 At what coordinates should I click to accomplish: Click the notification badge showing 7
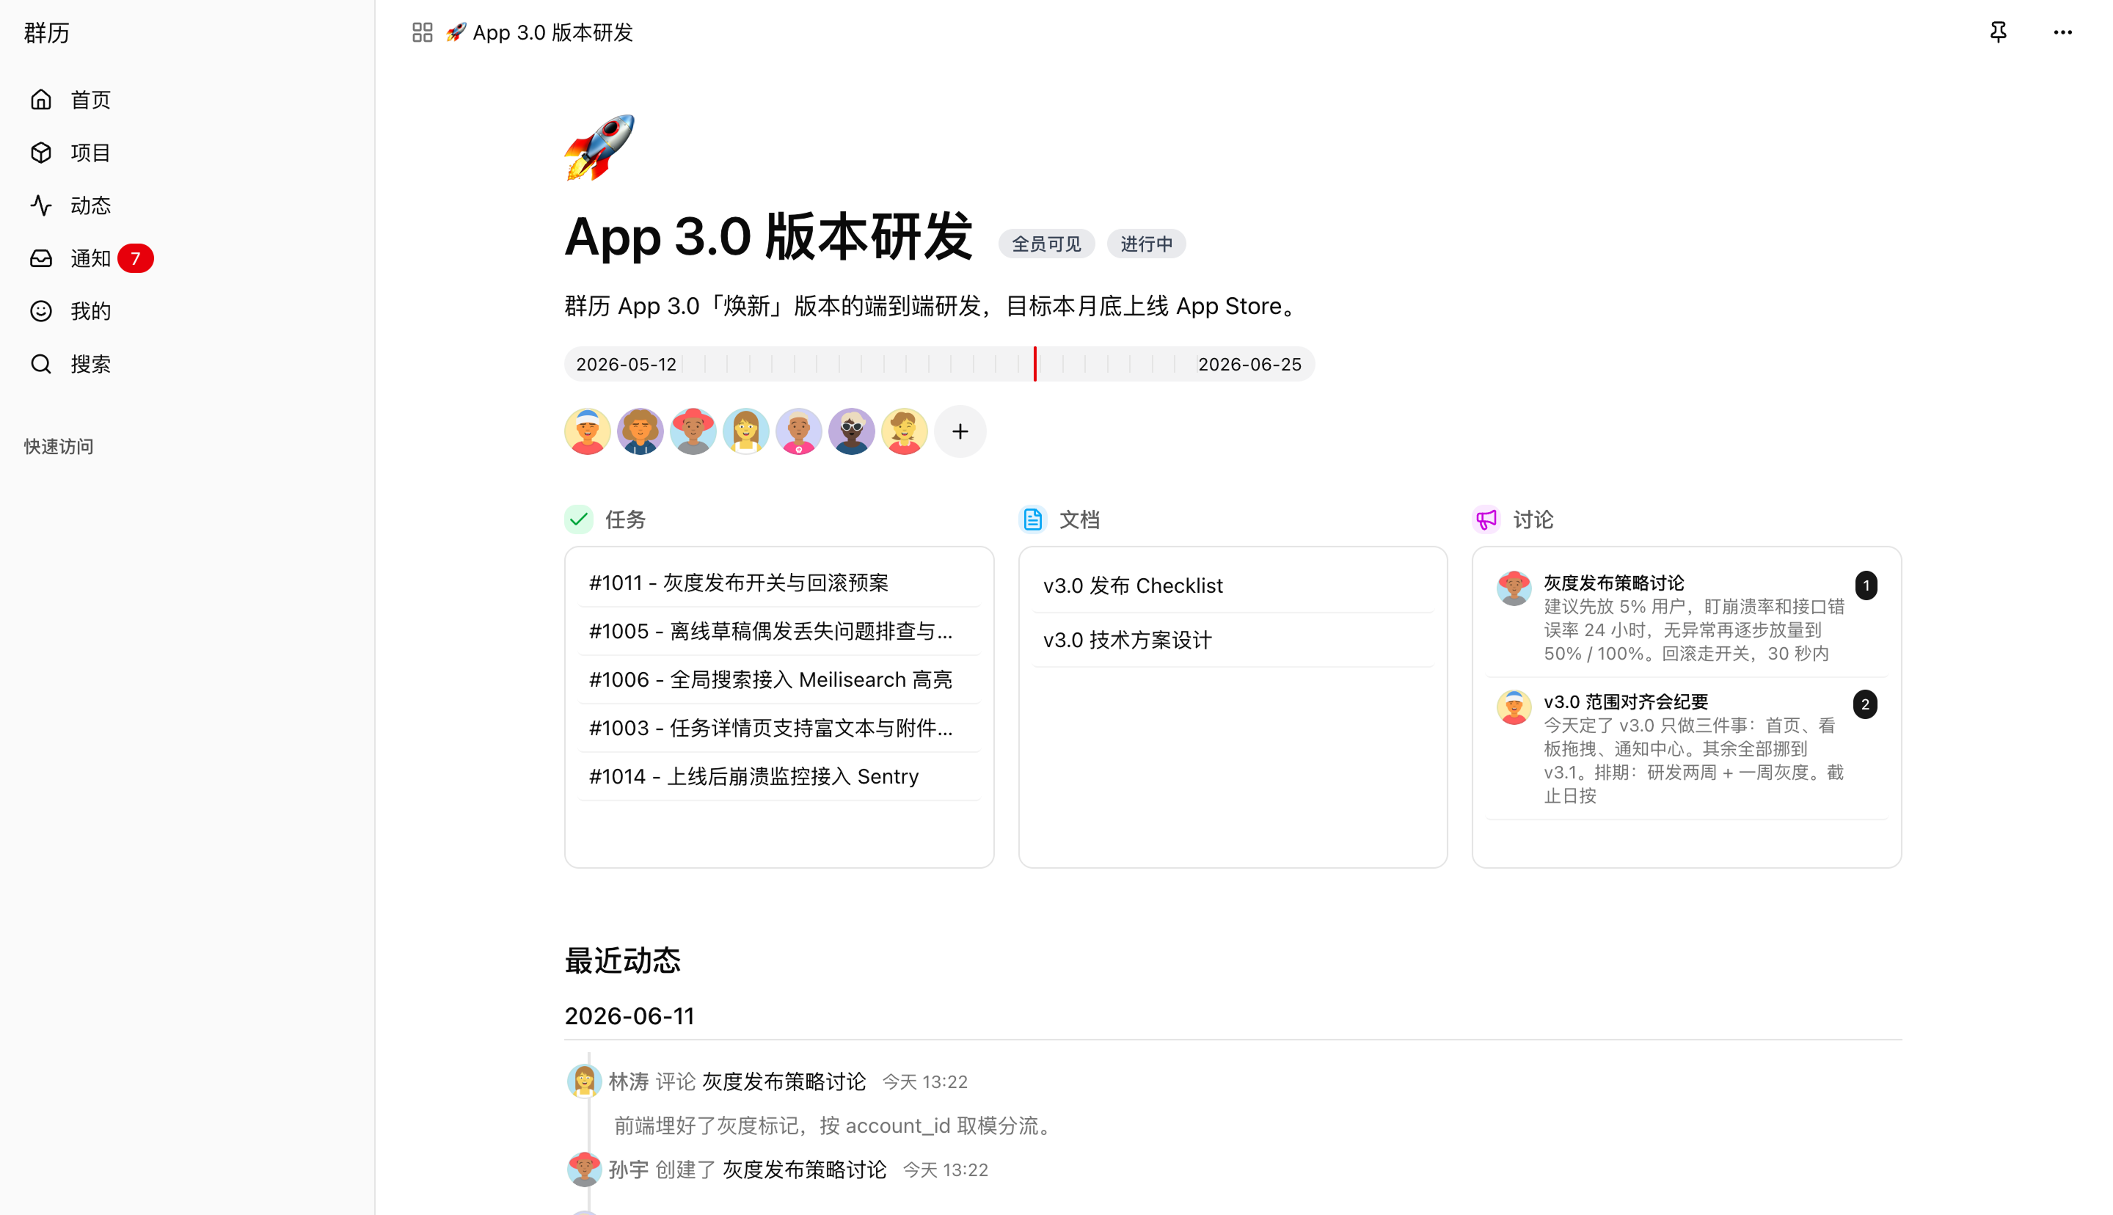[135, 259]
